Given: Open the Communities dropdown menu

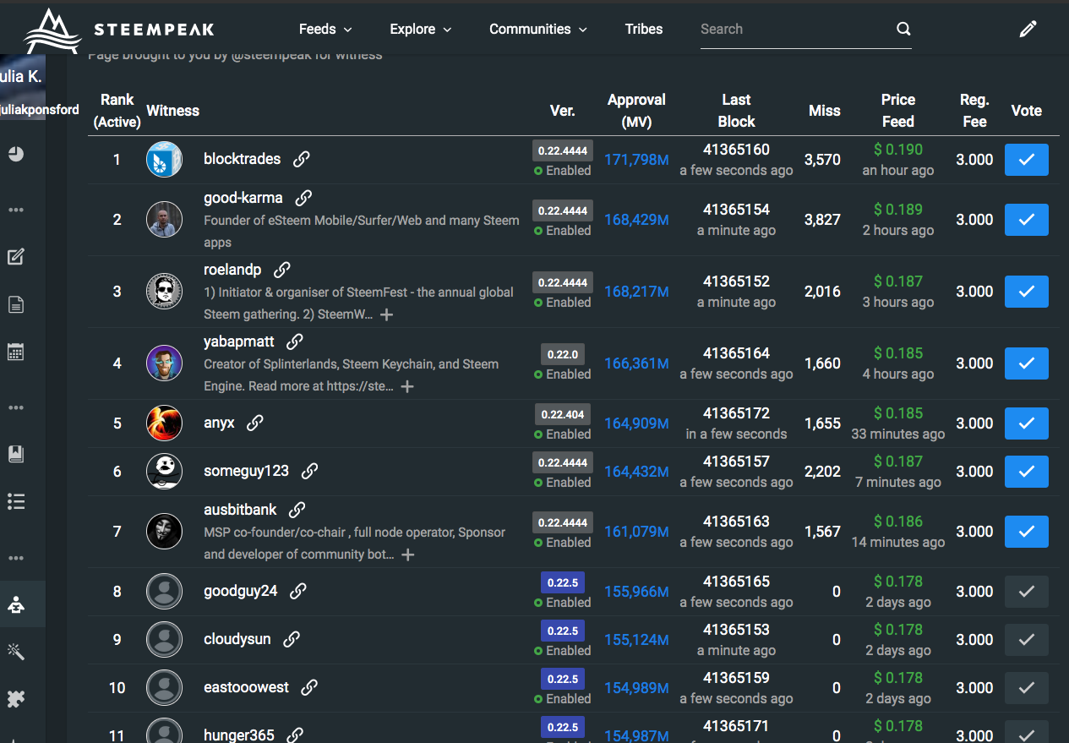Looking at the screenshot, I should (538, 29).
